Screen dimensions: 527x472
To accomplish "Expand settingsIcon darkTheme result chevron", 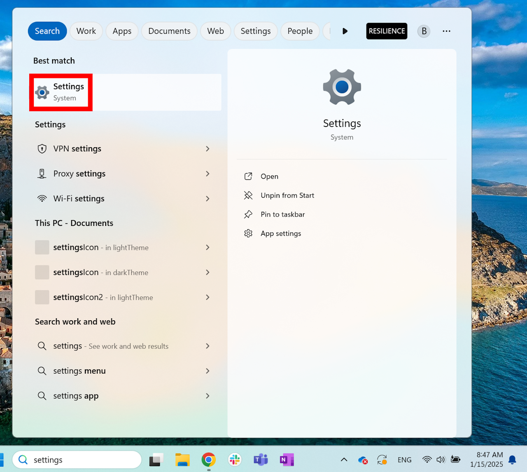I will tap(208, 272).
